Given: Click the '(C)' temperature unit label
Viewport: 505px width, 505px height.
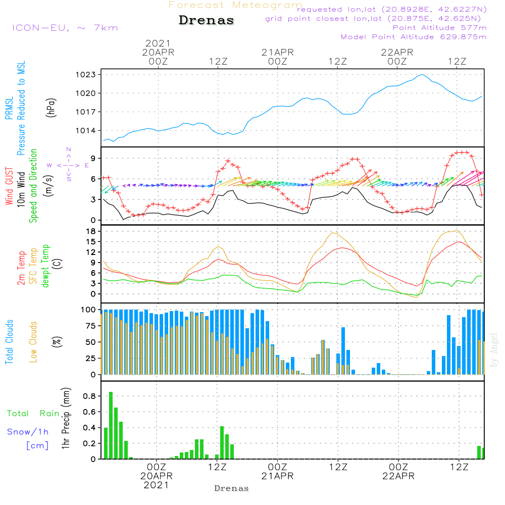Looking at the screenshot, I should [x=57, y=264].
